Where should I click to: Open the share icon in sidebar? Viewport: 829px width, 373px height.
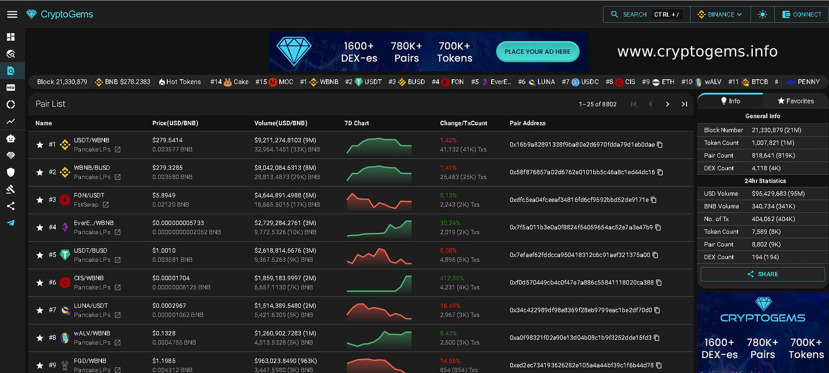click(x=11, y=206)
